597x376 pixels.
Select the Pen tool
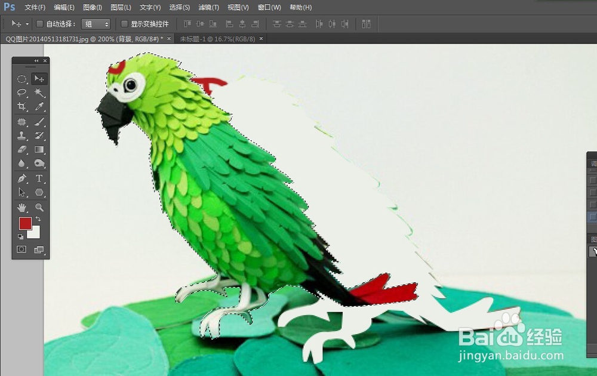pyautogui.click(x=21, y=178)
